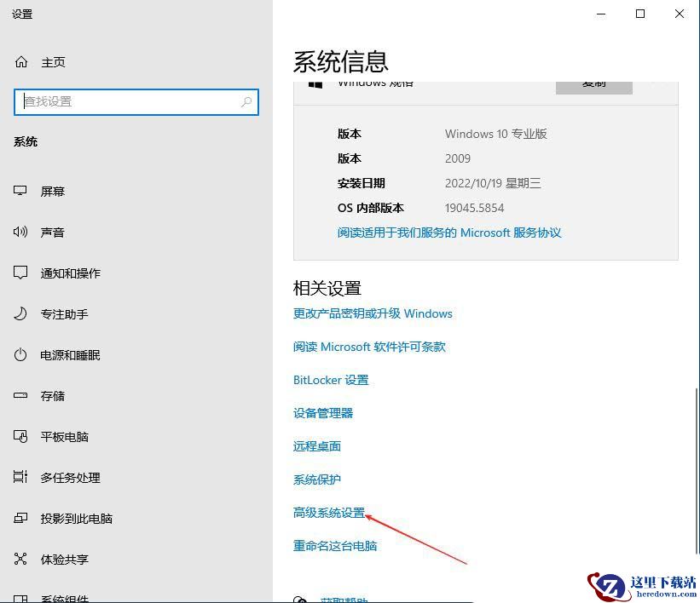
Task: Open 电源和睡眠 settings
Action: pos(71,355)
